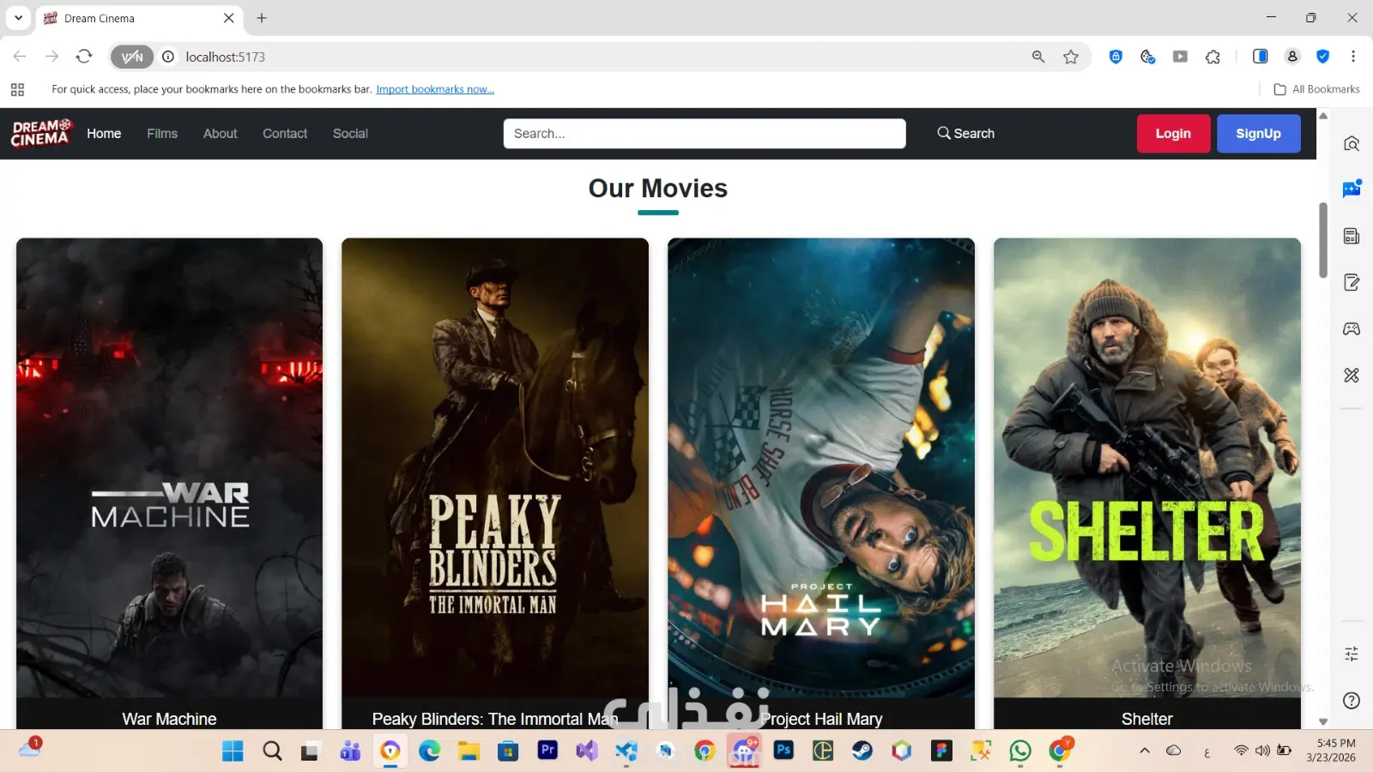
Task: Open the blue padlock shield extension
Action: tap(1116, 57)
